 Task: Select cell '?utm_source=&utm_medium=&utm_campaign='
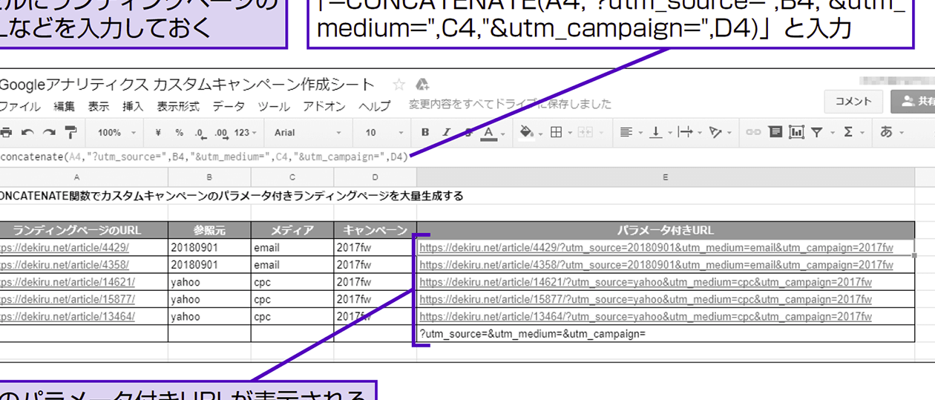point(666,334)
